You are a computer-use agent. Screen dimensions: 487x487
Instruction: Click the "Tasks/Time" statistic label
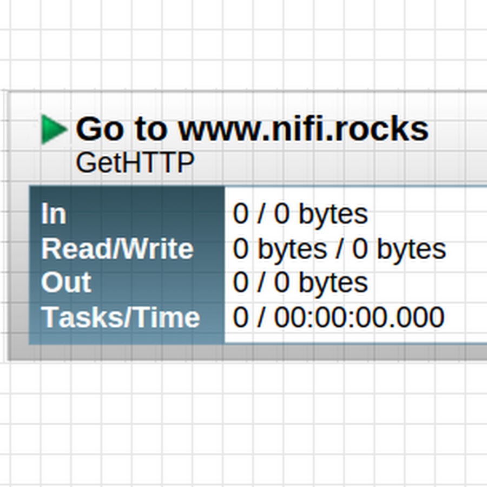(121, 317)
